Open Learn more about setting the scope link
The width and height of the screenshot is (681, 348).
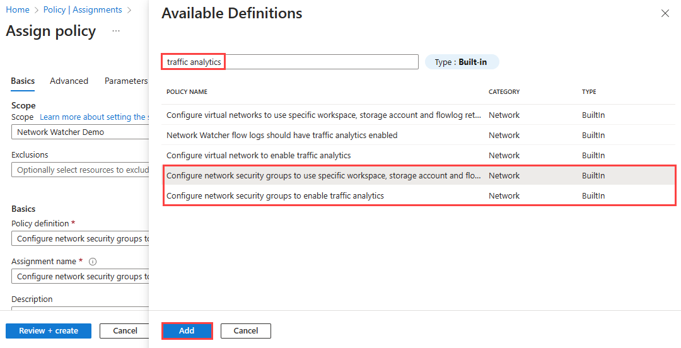tap(93, 117)
